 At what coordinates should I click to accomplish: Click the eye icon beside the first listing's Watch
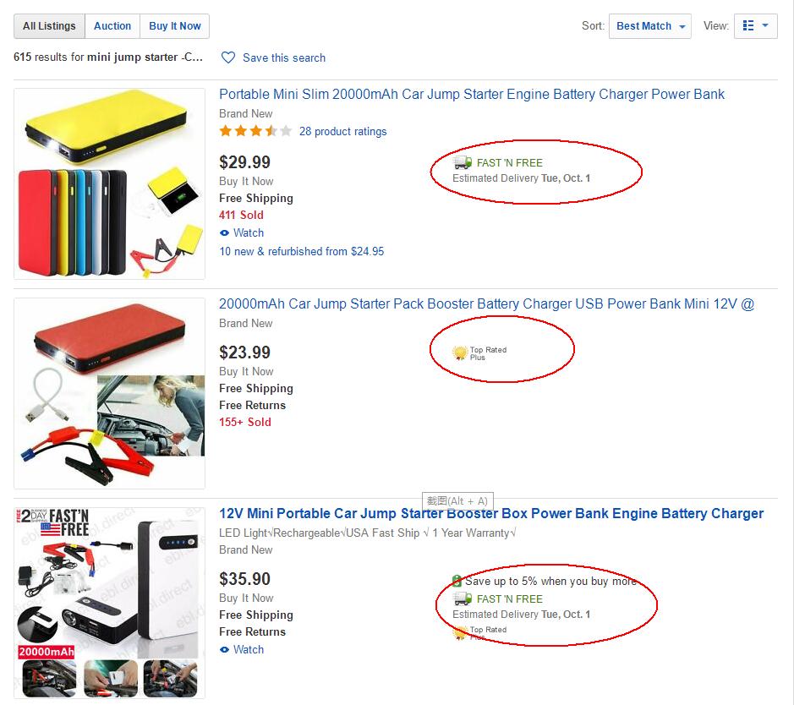224,233
